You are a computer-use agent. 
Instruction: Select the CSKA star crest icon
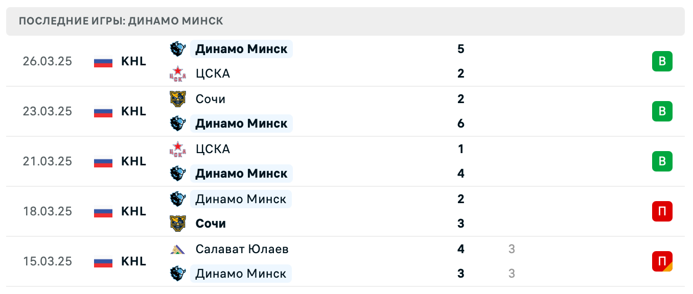point(178,73)
